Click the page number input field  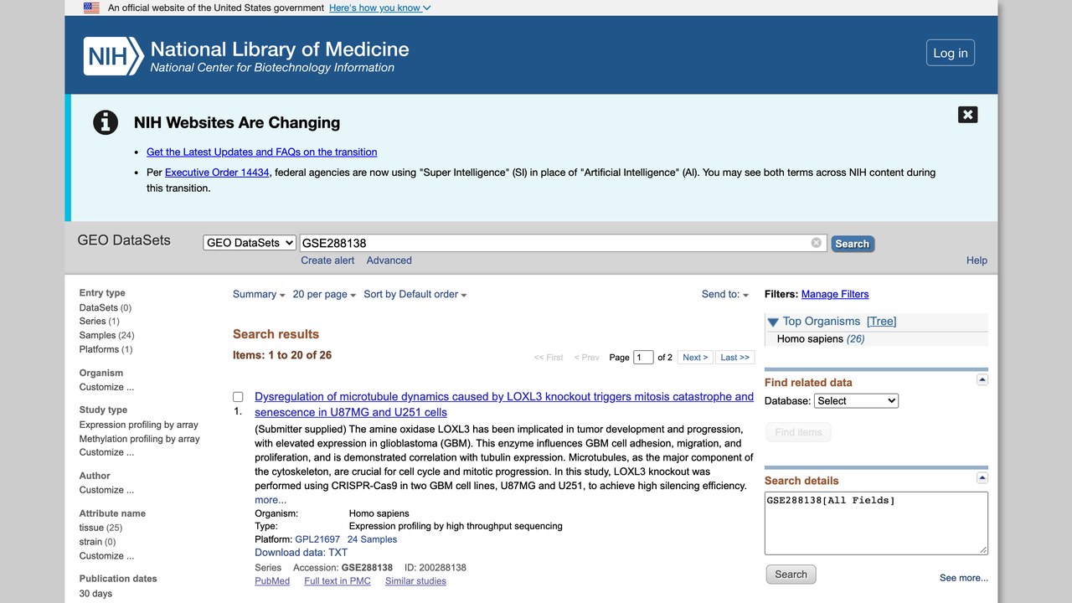tap(643, 358)
